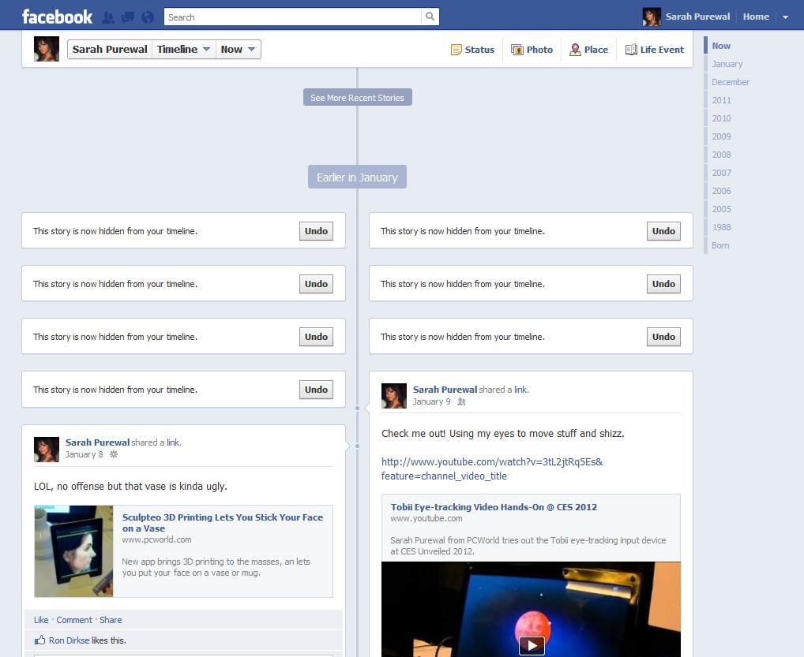The width and height of the screenshot is (804, 657).
Task: Click the Photo icon to add photos
Action: [517, 49]
